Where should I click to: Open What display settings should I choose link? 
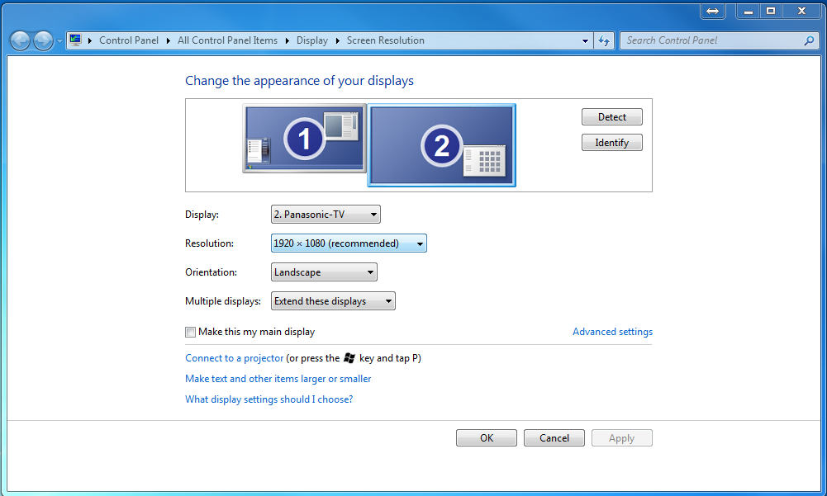click(x=269, y=399)
